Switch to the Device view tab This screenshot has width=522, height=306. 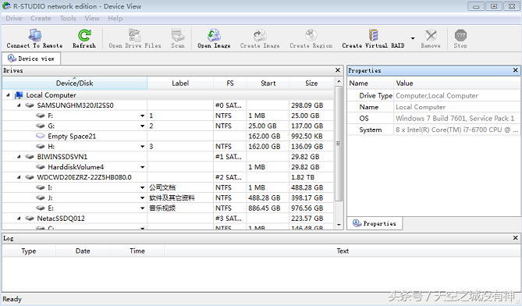[31, 59]
